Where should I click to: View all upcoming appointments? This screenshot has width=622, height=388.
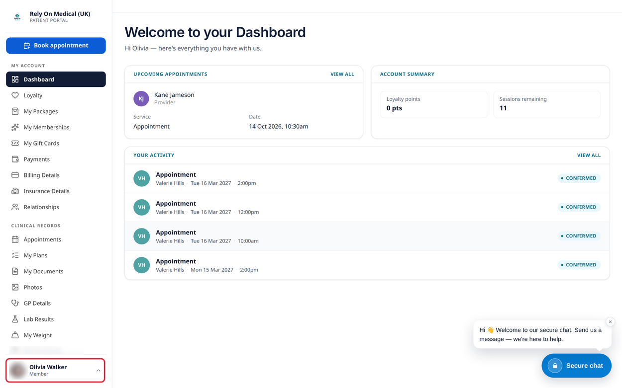point(342,74)
